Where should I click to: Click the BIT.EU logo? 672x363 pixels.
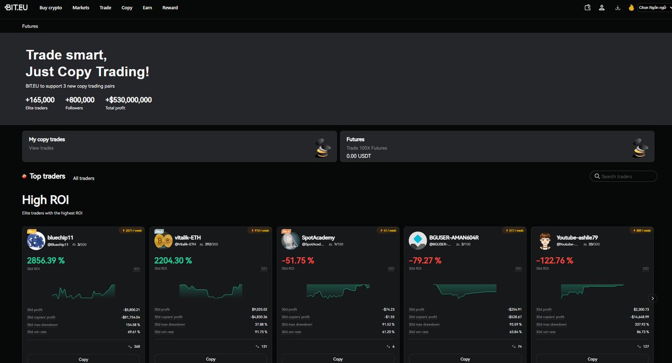click(x=16, y=8)
